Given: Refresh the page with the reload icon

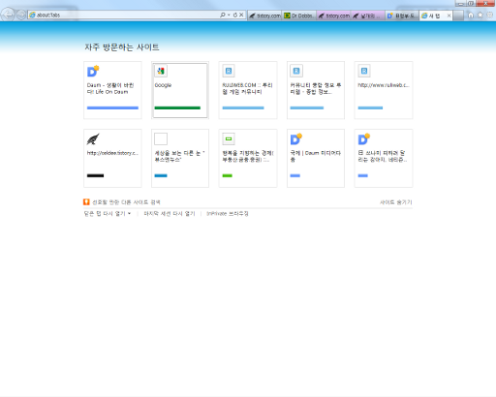Looking at the screenshot, I should click(x=235, y=15).
